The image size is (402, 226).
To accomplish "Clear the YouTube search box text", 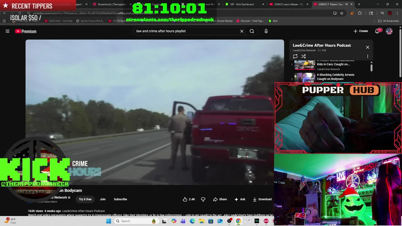I will [x=242, y=31].
